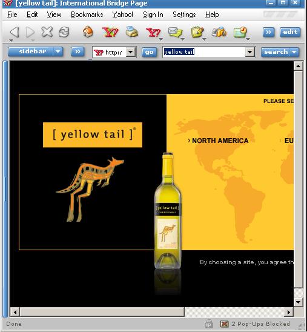Click the [ yellow tail ] logo banner
The height and width of the screenshot is (332, 307).
(x=93, y=134)
